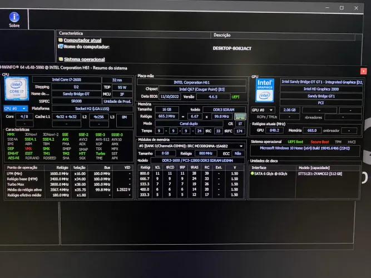Click DESKTOP-8082ACT computer name
This screenshot has width=371, height=278.
[x=232, y=48]
